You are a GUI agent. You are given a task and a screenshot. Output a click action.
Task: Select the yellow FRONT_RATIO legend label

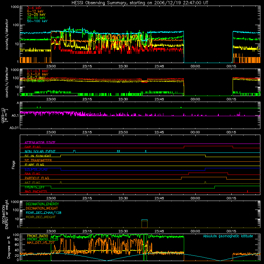pyautogui.click(x=38, y=236)
